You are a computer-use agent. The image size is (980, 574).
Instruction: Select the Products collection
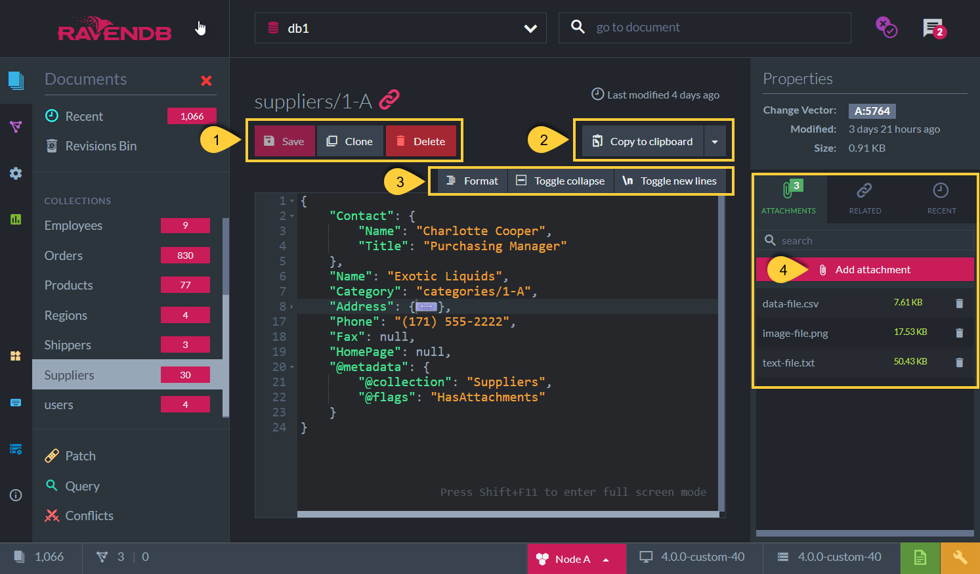[x=127, y=285]
